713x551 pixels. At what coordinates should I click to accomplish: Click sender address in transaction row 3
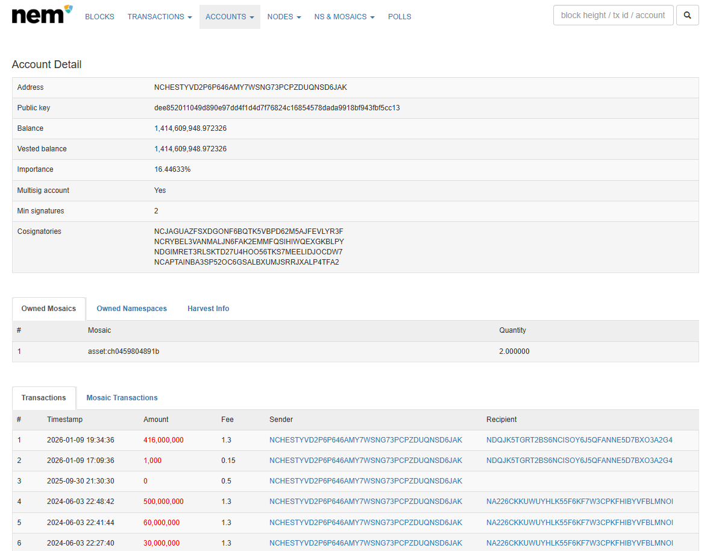click(x=365, y=481)
